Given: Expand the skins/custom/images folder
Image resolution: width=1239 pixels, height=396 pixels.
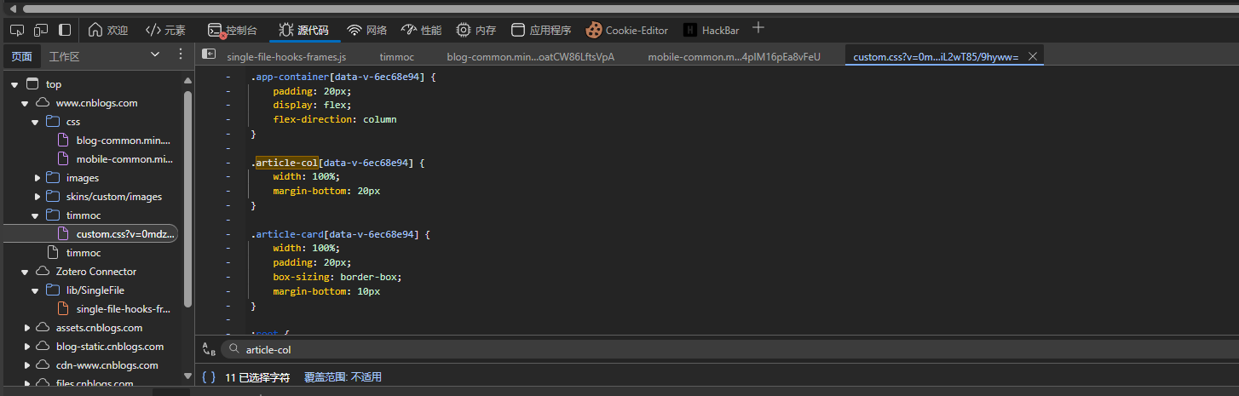Looking at the screenshot, I should (x=37, y=197).
